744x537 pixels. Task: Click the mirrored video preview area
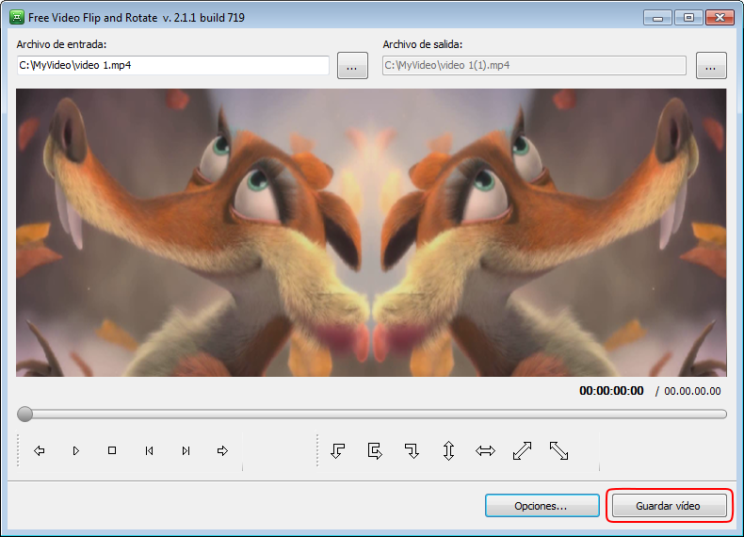pyautogui.click(x=371, y=233)
